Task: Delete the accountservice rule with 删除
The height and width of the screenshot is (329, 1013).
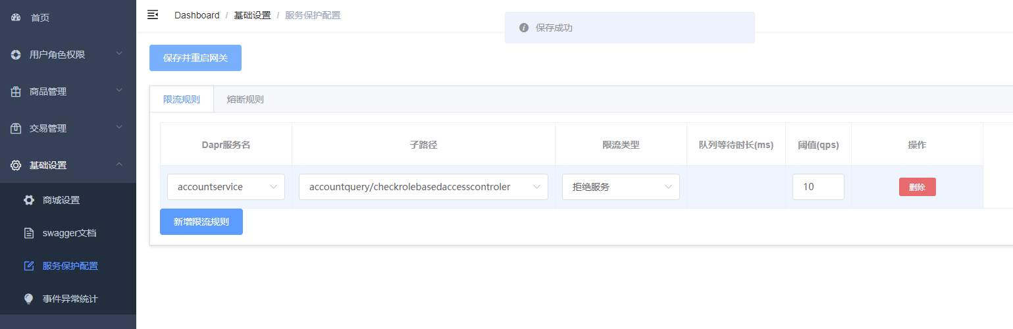Action: (918, 187)
